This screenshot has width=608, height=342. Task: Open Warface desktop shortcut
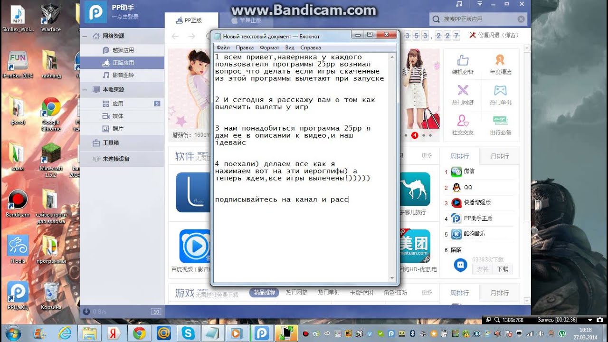tap(51, 18)
